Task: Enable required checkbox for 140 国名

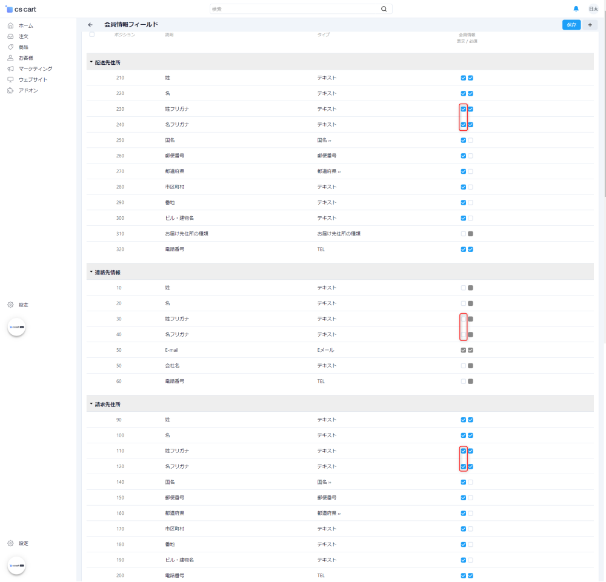Action: tap(470, 482)
